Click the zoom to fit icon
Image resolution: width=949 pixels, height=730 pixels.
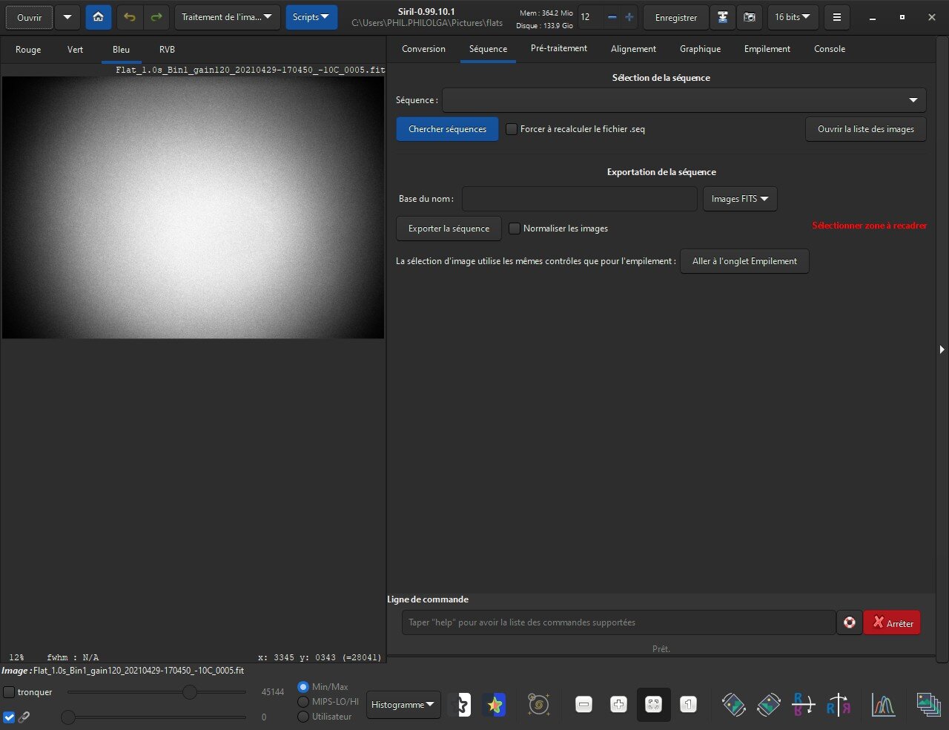coord(653,704)
